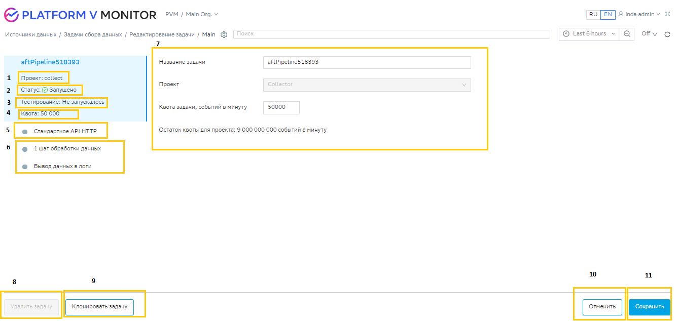Open the 1 шаг обработки данных step

coord(67,149)
